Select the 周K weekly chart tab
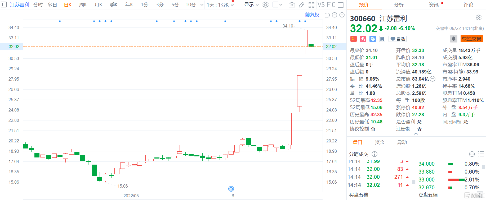 coord(83,5)
